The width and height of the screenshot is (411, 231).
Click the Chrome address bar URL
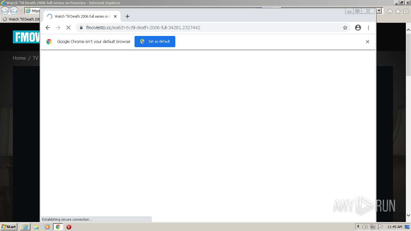[143, 28]
